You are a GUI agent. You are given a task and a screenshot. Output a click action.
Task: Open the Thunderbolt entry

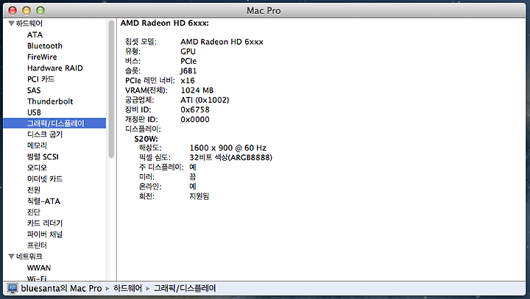tap(50, 101)
